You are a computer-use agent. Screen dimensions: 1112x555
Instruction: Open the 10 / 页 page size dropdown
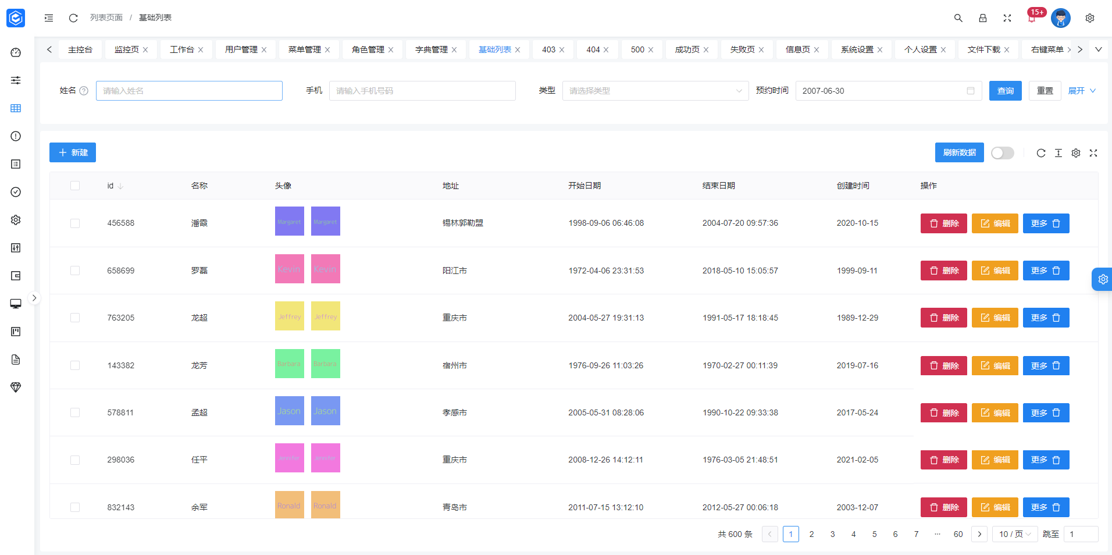point(1015,534)
